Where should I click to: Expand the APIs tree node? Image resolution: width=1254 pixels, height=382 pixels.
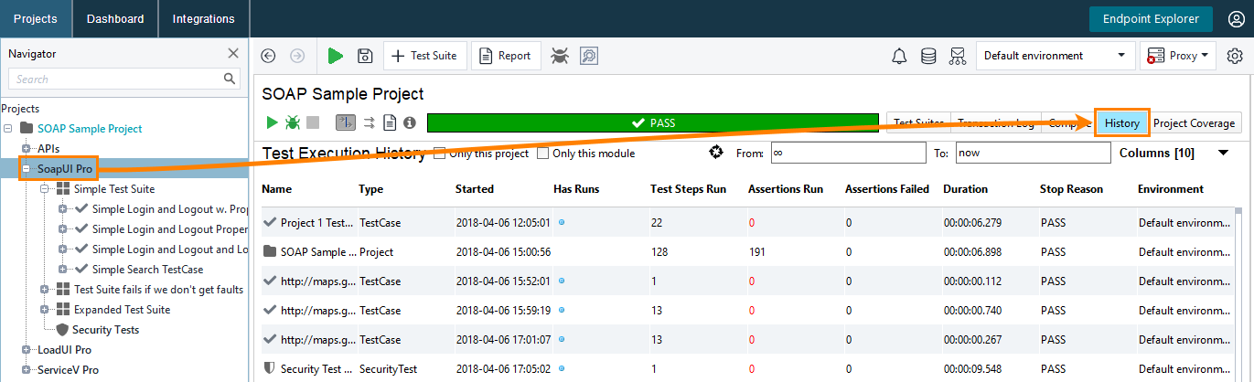coord(27,149)
